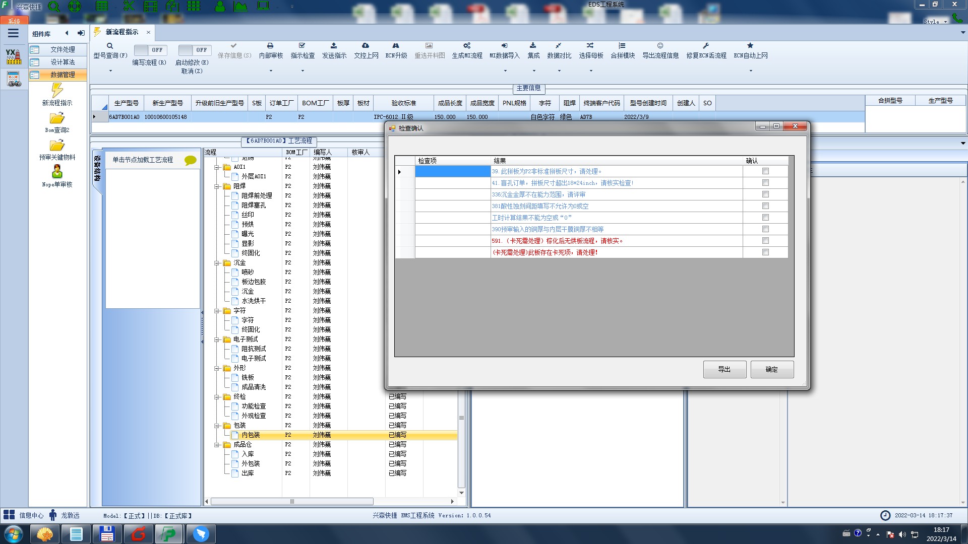Screen dimensions: 968x544
Task: Check the confirm box for item 39
Action: [765, 171]
